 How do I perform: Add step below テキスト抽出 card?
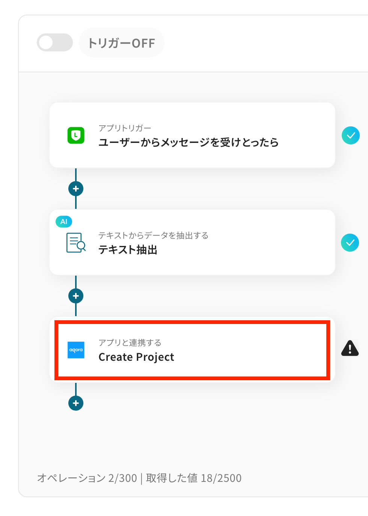click(76, 296)
